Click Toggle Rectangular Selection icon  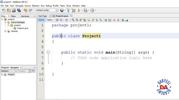(88, 20)
